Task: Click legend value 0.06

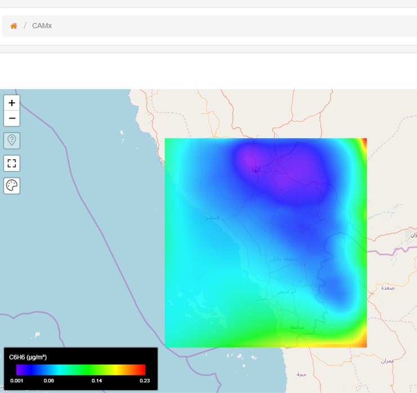Action: click(48, 381)
